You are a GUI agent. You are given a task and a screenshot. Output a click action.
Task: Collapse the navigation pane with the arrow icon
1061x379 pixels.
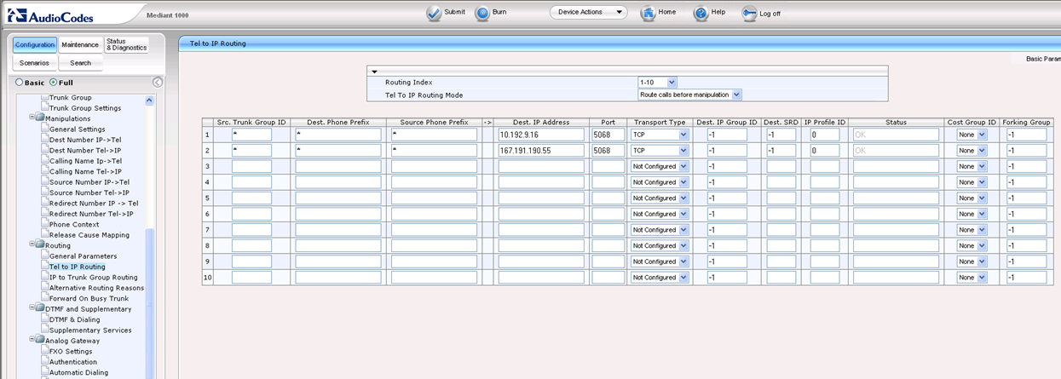pyautogui.click(x=158, y=82)
